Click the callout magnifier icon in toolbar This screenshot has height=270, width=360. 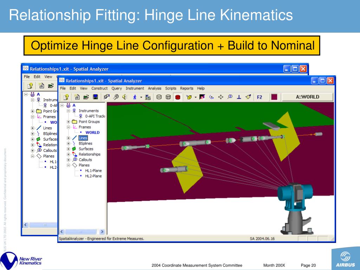(230, 97)
